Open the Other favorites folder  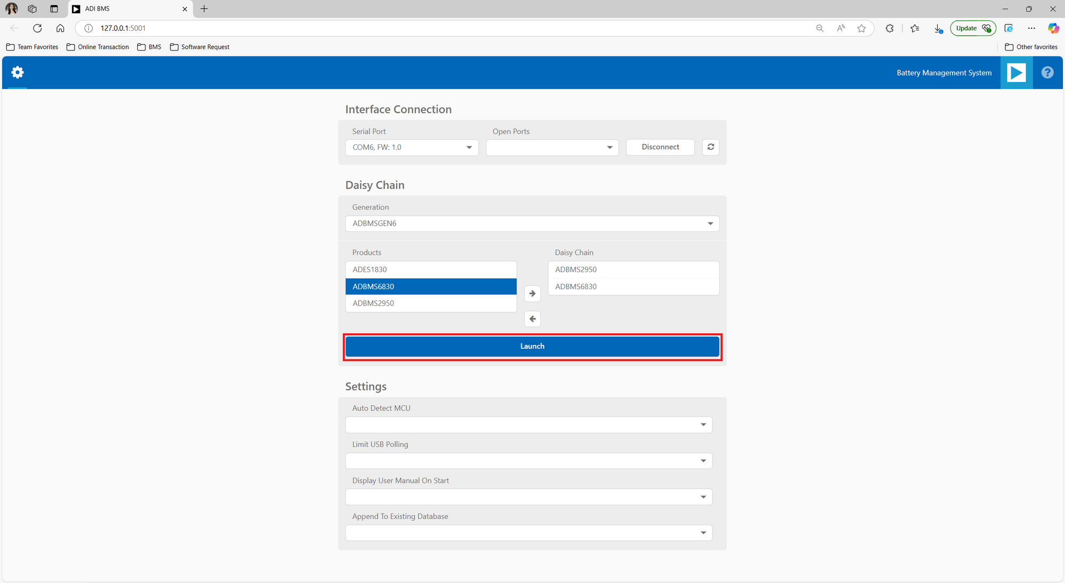pos(1031,47)
